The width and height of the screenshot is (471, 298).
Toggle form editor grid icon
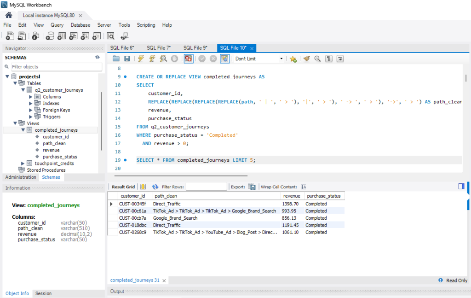coord(143,187)
